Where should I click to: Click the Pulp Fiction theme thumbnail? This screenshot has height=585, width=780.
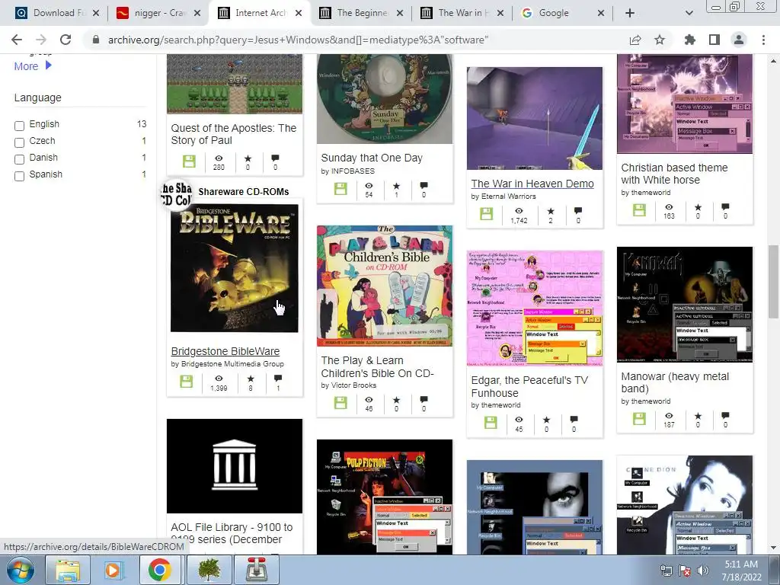(385, 497)
